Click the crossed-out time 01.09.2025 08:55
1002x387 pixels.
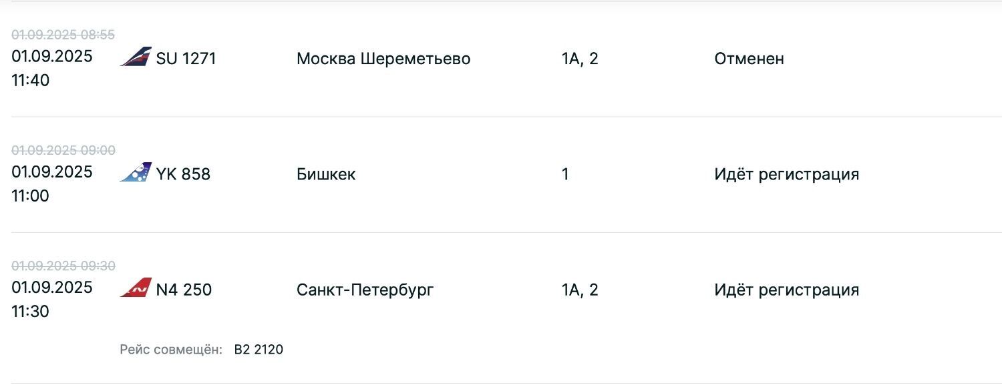pos(63,35)
